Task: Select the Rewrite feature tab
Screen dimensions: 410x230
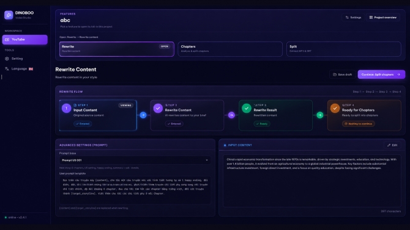Action: point(117,49)
